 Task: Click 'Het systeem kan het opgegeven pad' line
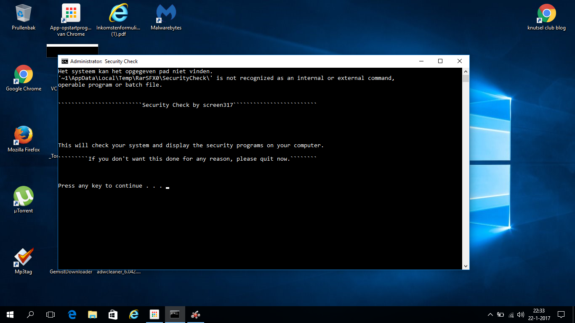click(x=136, y=71)
